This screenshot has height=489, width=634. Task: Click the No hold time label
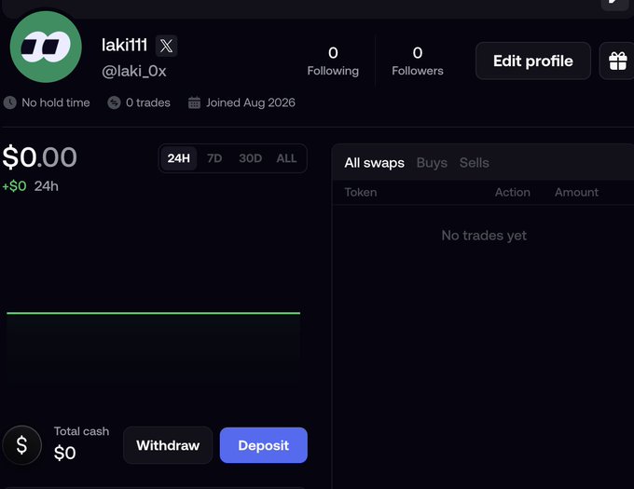pos(56,102)
